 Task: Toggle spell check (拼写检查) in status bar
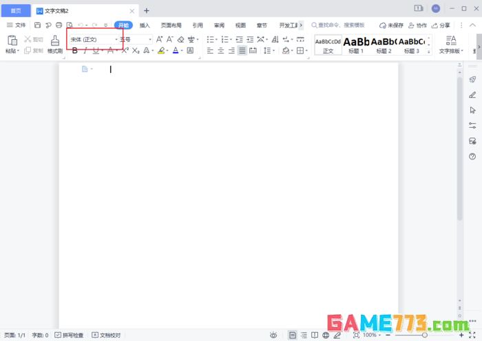coord(69,335)
